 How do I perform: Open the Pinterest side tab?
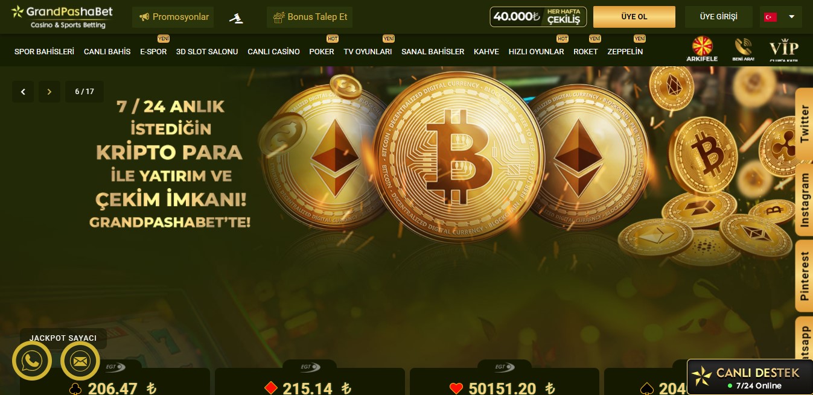click(x=804, y=276)
